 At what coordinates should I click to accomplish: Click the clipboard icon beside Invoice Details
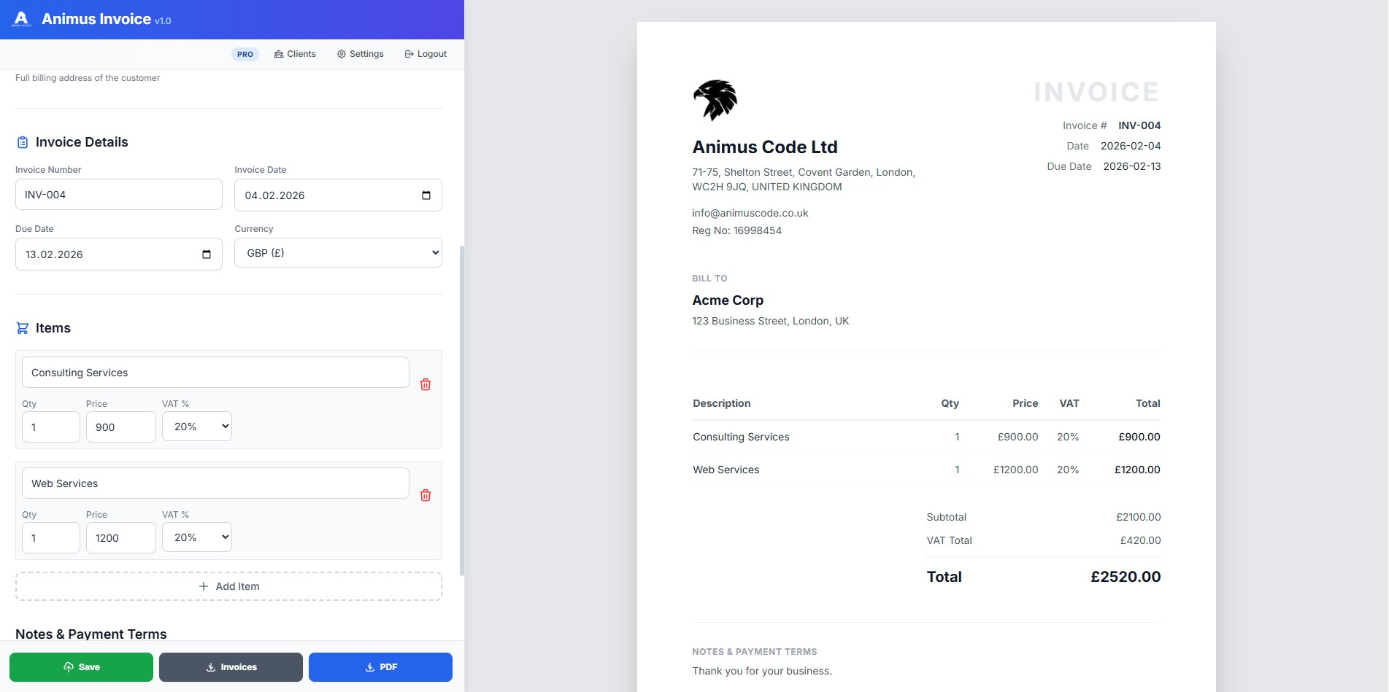point(23,141)
